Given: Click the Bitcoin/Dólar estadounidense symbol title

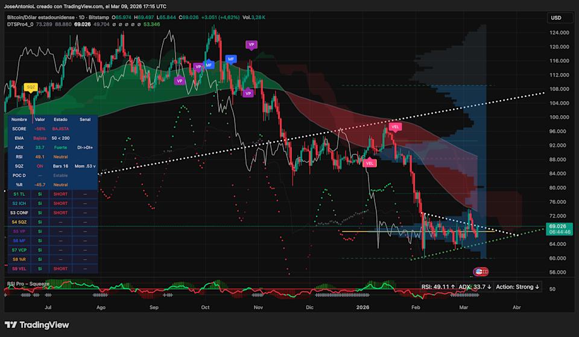Looking at the screenshot, I should 41,17.
